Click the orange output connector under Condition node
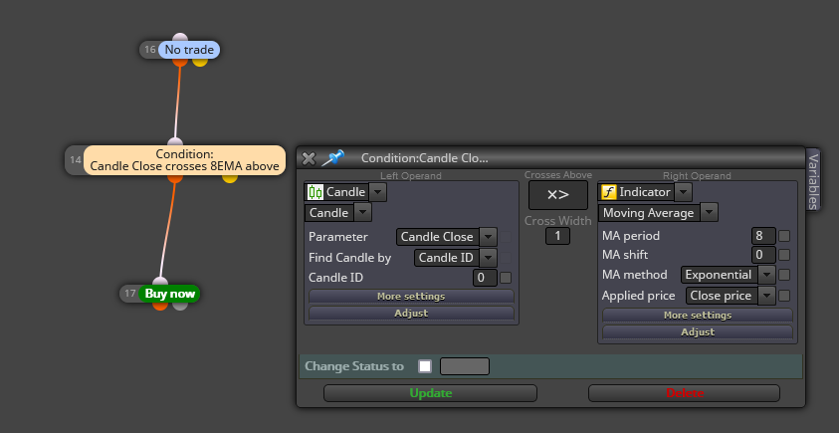839x433 pixels. point(175,177)
